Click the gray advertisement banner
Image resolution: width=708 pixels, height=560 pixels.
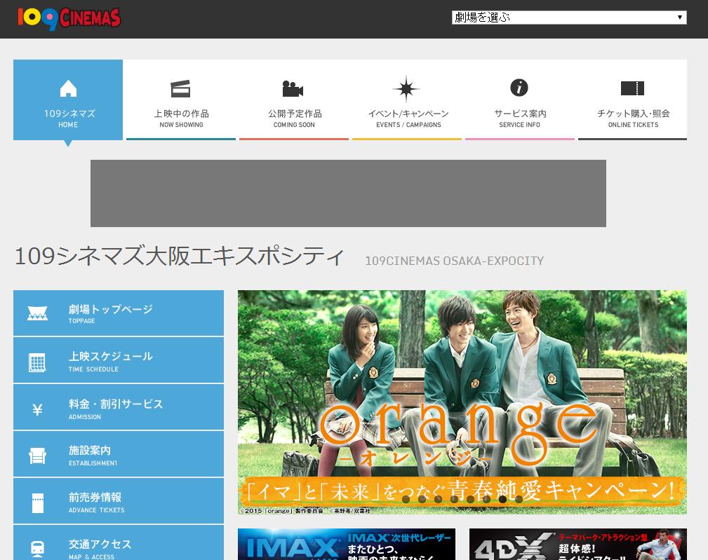(348, 193)
